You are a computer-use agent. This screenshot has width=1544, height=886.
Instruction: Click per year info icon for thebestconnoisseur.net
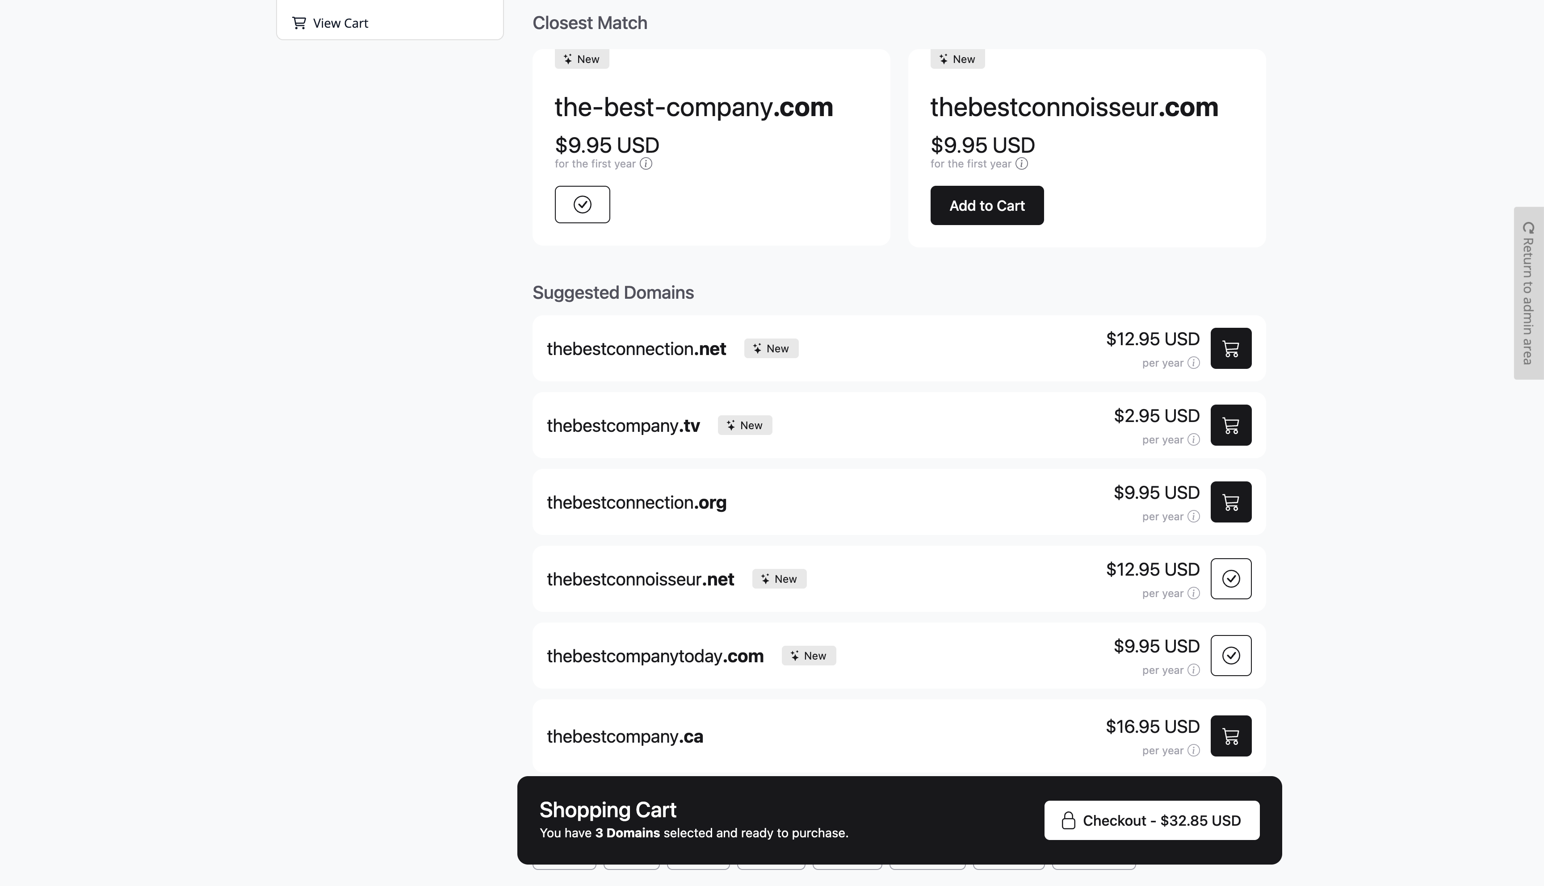[1193, 593]
